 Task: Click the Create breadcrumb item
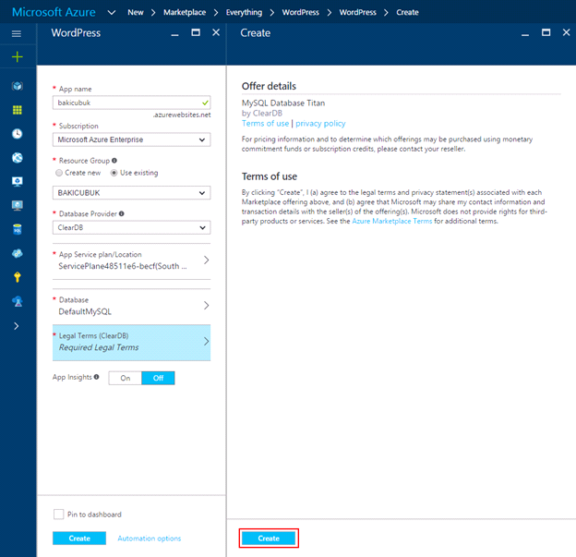pos(407,13)
